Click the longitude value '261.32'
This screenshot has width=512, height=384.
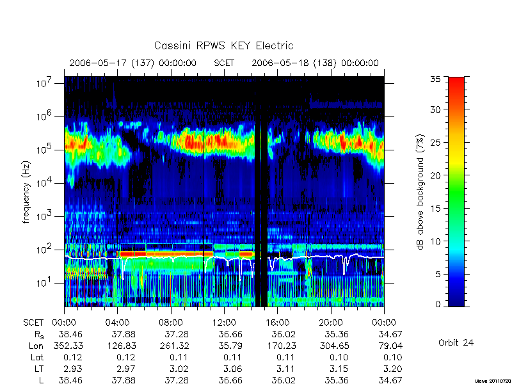tap(174, 346)
